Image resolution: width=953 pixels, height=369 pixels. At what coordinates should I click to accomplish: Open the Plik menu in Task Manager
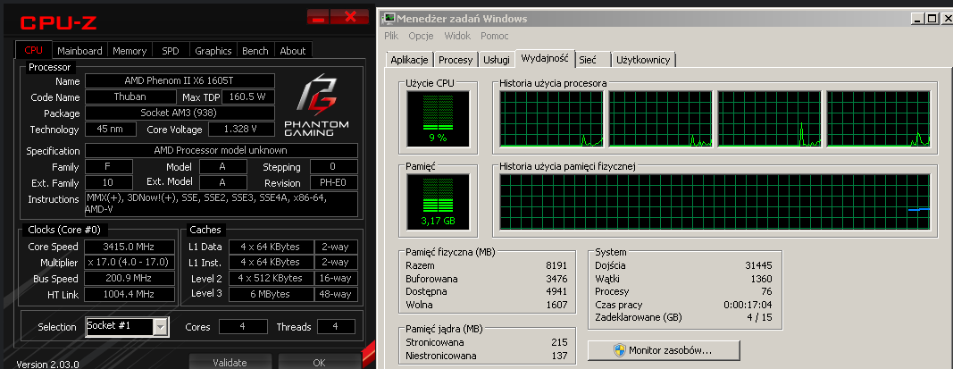tap(391, 36)
